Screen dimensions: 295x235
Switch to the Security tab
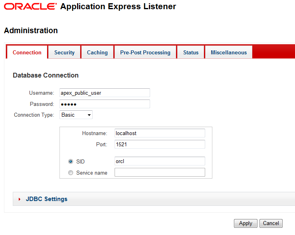(64, 52)
